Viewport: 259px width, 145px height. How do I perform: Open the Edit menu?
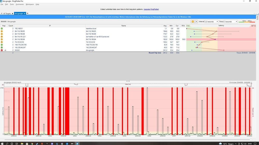click(x=6, y=4)
